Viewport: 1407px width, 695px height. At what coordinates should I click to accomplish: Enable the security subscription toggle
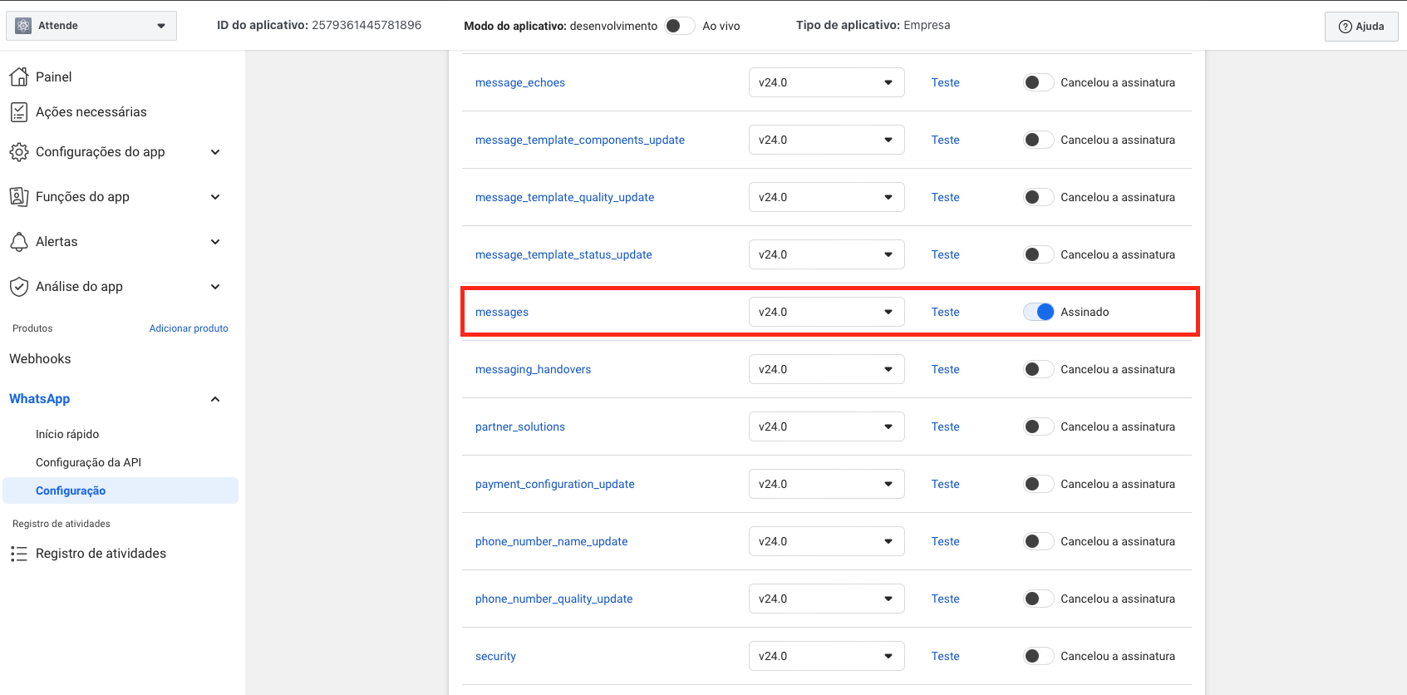click(x=1038, y=656)
